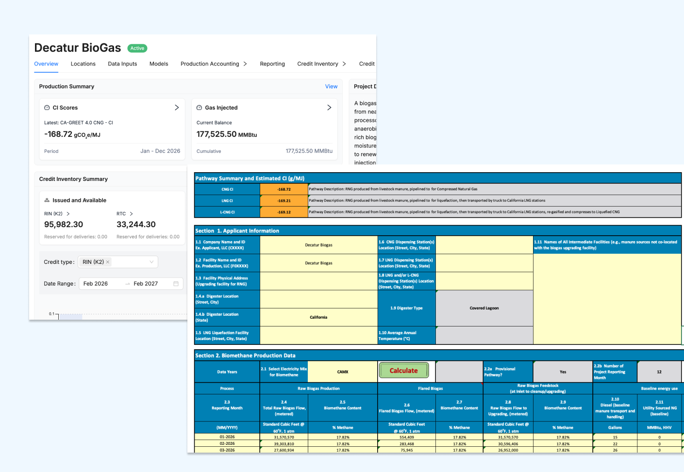The image size is (684, 472).
Task: Click the 1.6 CNG Dispensing Station input cell
Action: coord(484,245)
